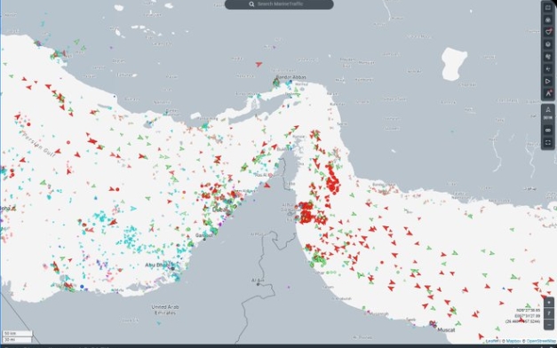Open the Mapbox attribution link

click(x=513, y=341)
